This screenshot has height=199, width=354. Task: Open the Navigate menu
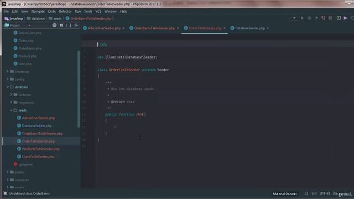pyautogui.click(x=38, y=12)
